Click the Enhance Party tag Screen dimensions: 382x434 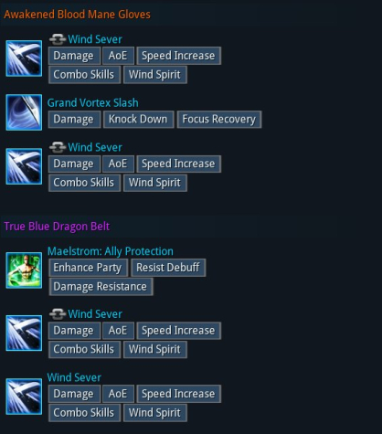pos(88,268)
